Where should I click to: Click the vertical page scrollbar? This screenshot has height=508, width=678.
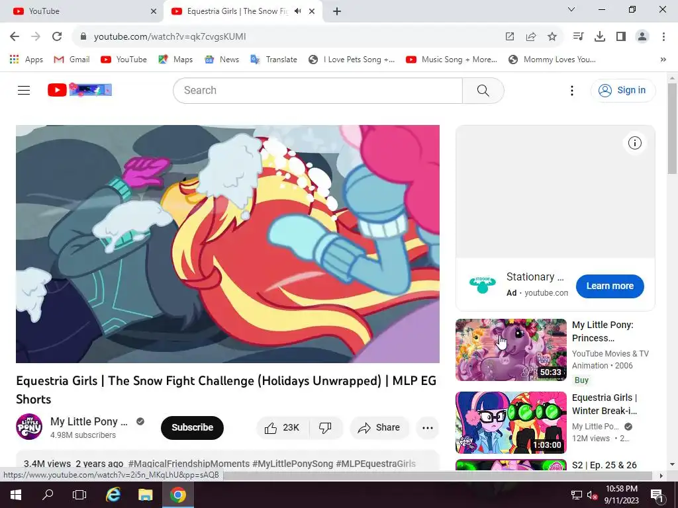tap(672, 129)
